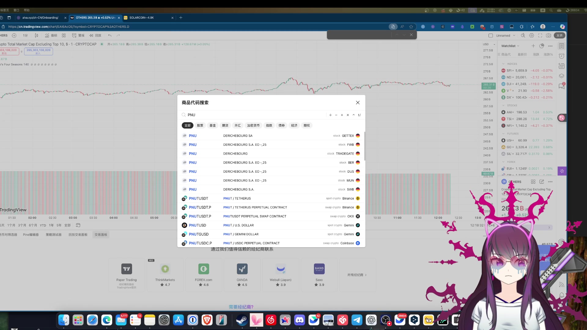The image size is (587, 330).
Task: Insert division operator in symbol search
Action: pyautogui.click(x=330, y=115)
